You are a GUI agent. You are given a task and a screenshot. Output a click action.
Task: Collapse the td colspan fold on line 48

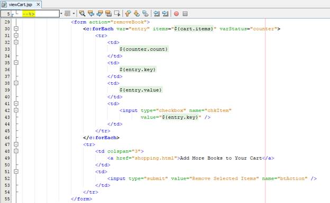click(x=16, y=151)
